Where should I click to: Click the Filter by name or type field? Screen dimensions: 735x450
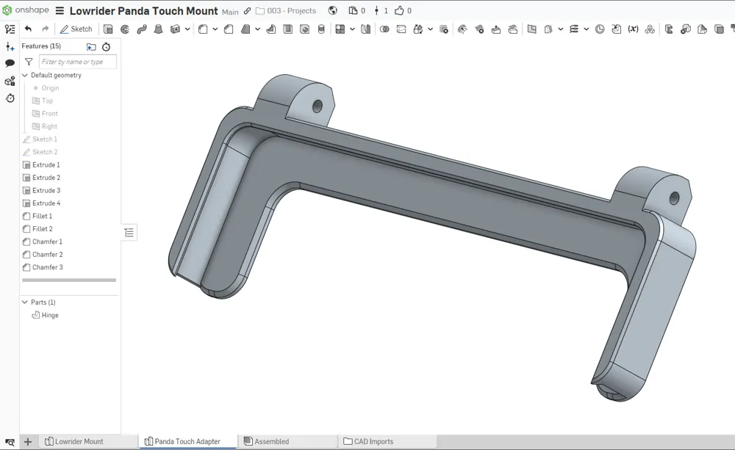click(x=77, y=62)
